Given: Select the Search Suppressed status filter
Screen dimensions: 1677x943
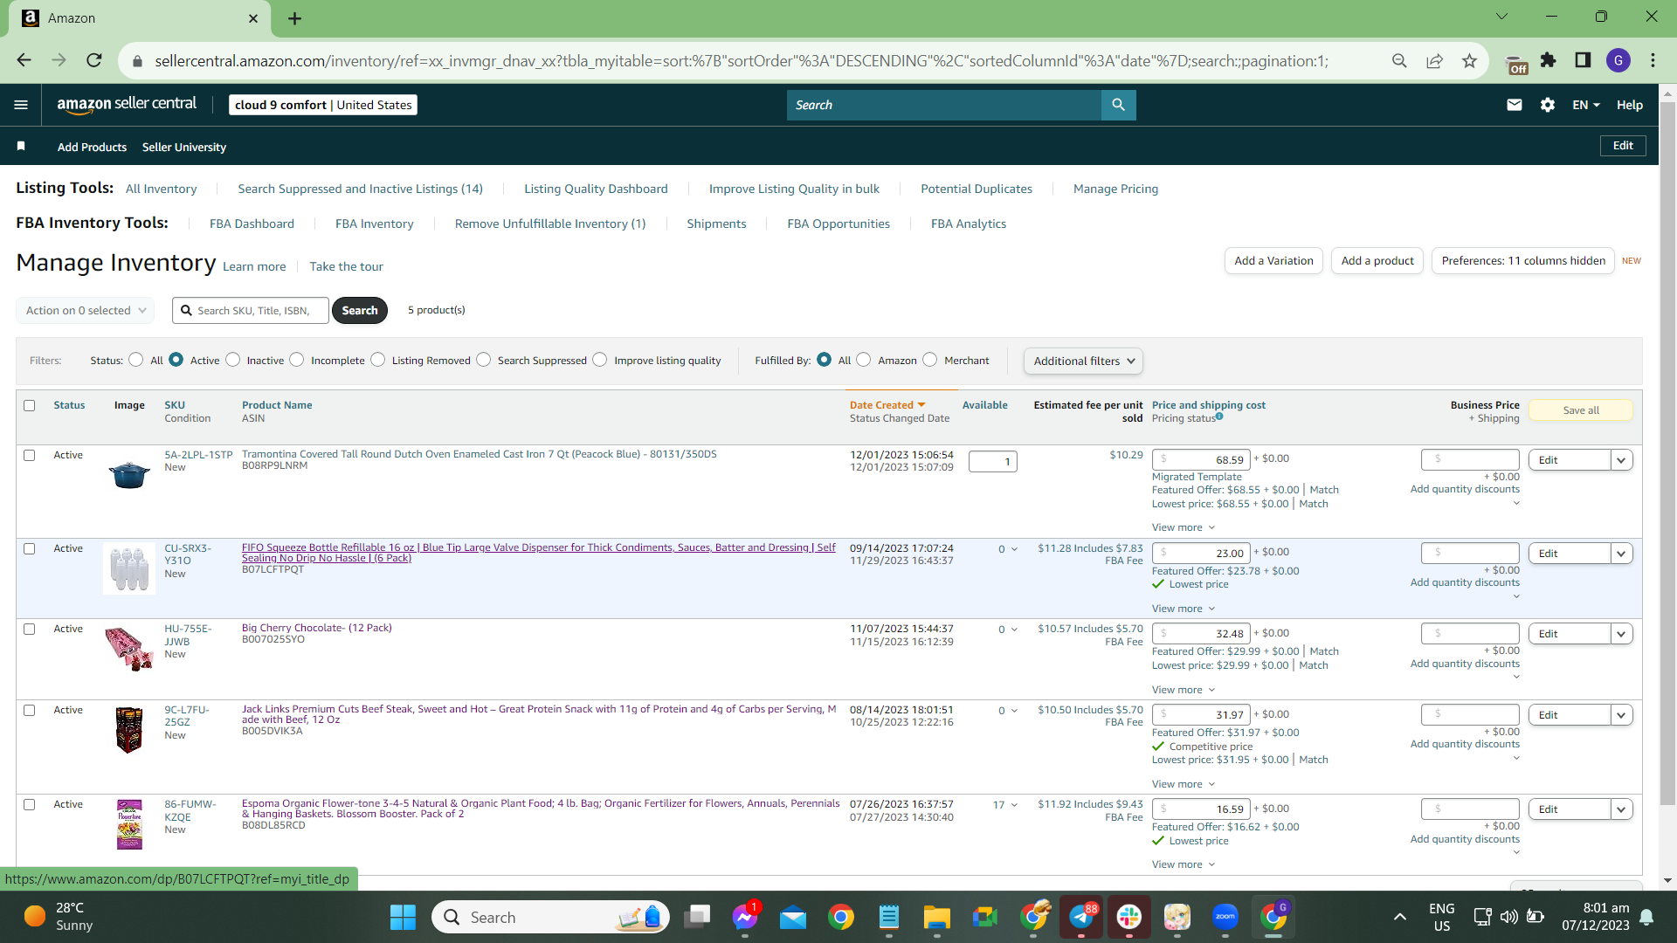Looking at the screenshot, I should 484,360.
